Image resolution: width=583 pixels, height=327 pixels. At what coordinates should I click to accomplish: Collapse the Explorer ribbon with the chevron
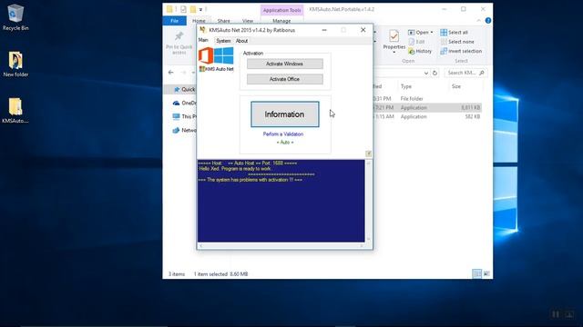[478, 21]
